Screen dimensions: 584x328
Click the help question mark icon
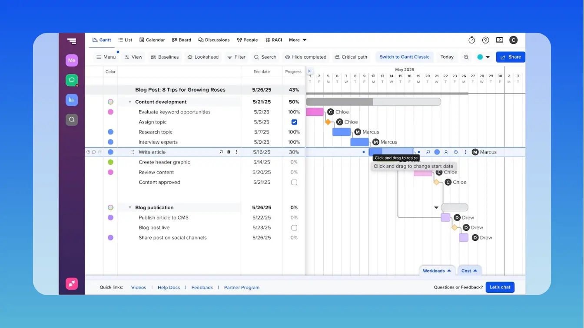tap(485, 39)
